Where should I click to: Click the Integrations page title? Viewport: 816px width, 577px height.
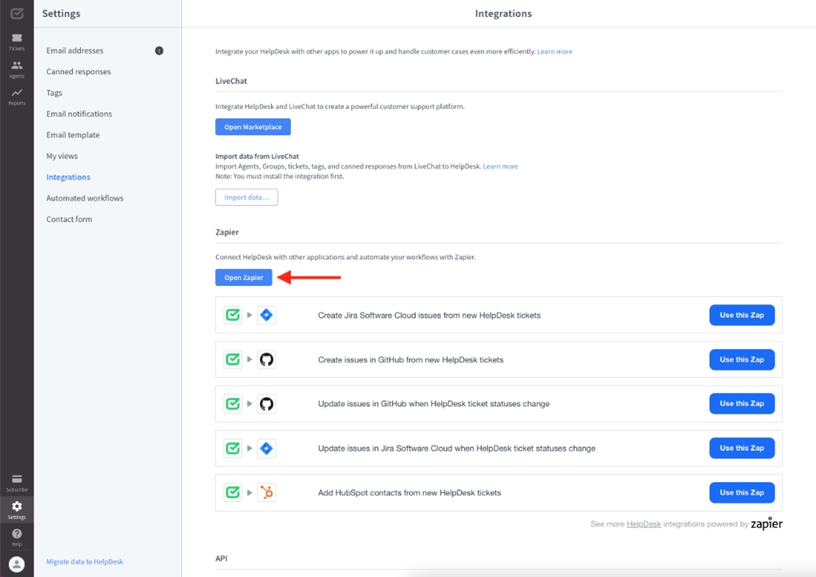503,13
